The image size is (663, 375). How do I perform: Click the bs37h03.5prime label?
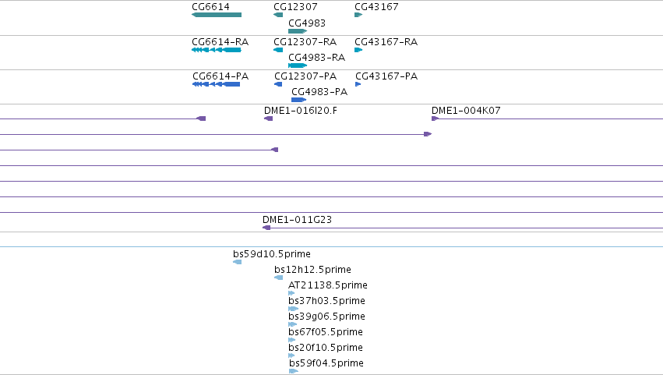[327, 301]
